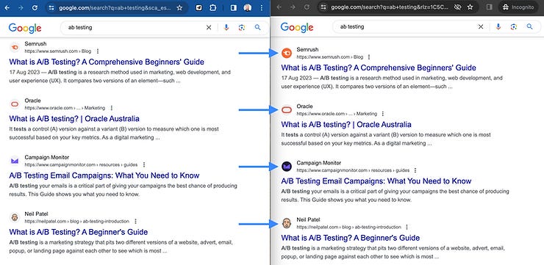544x265 pixels.
Task: Start voice search in left window
Action: tap(226, 27)
